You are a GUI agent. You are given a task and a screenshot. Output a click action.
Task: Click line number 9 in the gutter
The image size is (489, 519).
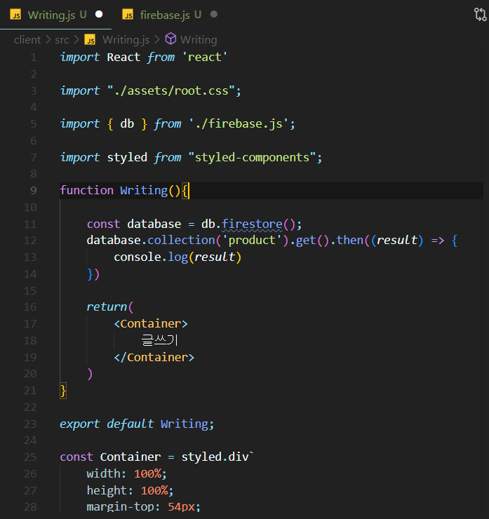coord(34,190)
